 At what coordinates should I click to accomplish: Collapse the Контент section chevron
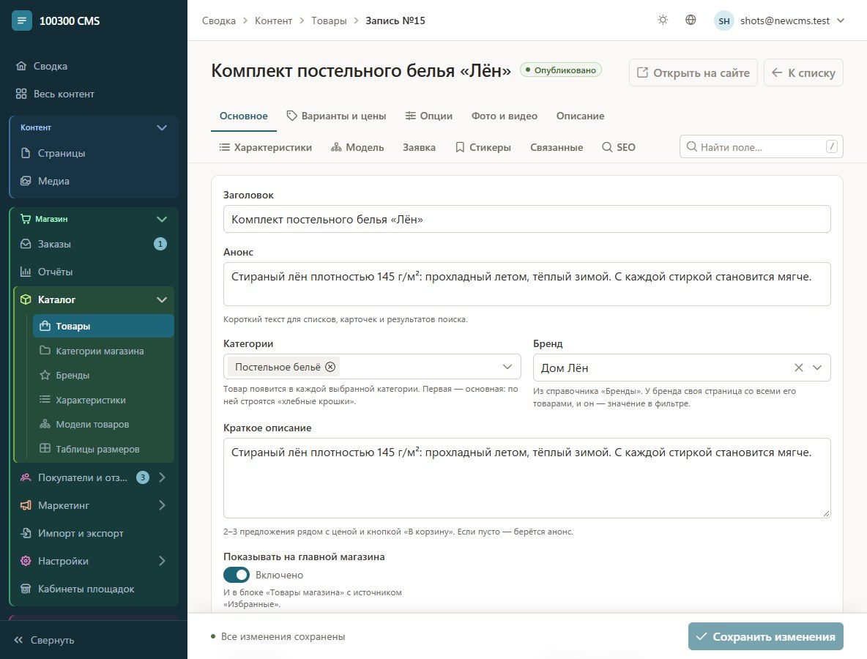[x=161, y=127]
